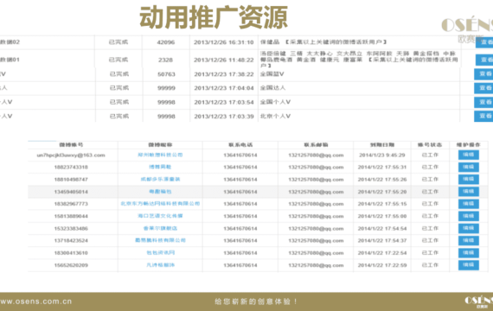Click the 编辑 button for account 13459405014
The width and height of the screenshot is (493, 311).
(469, 191)
